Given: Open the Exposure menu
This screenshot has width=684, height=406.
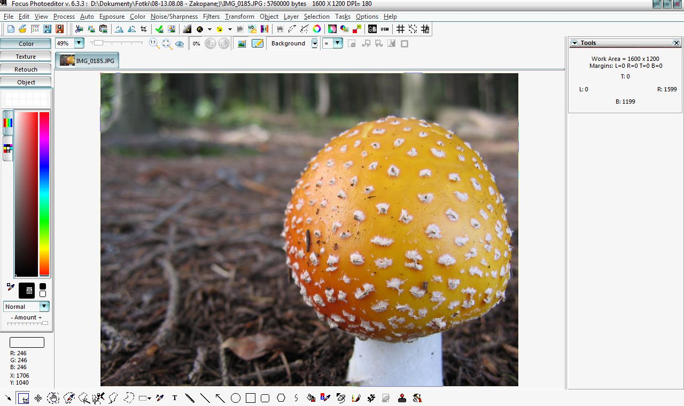Looking at the screenshot, I should [112, 17].
